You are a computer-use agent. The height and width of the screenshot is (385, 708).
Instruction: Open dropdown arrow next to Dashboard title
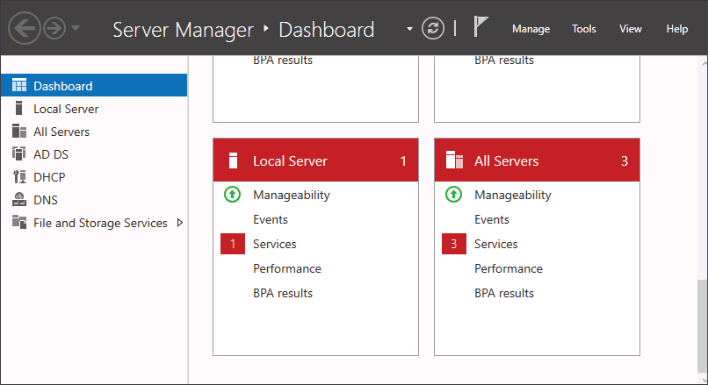(409, 29)
